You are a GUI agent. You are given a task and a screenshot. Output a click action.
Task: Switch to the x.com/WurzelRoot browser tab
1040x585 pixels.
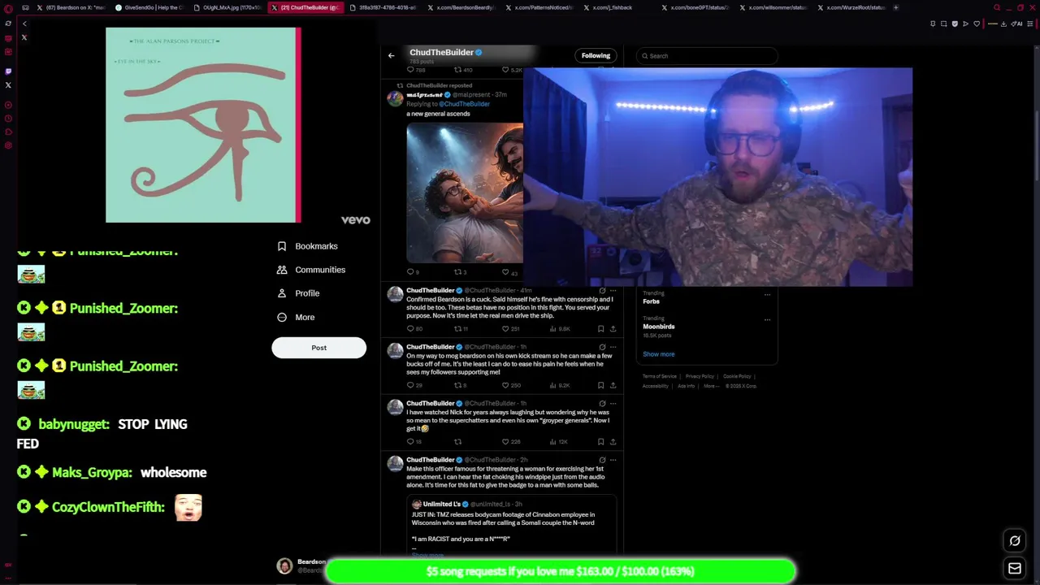850,7
